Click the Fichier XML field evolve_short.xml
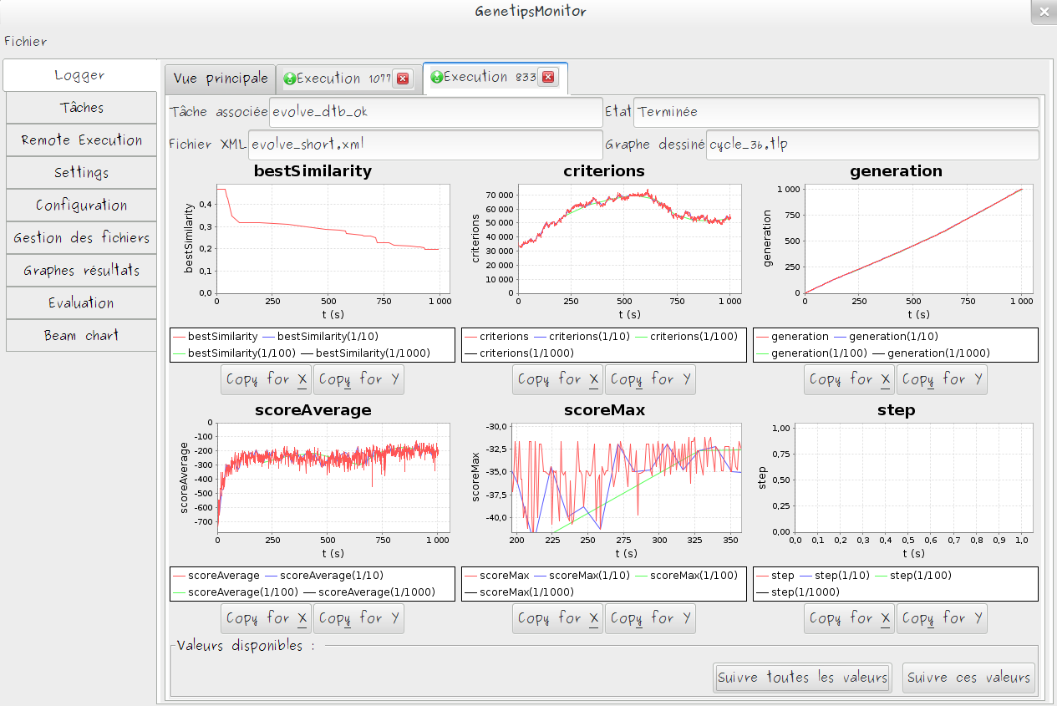The image size is (1057, 706). (425, 145)
